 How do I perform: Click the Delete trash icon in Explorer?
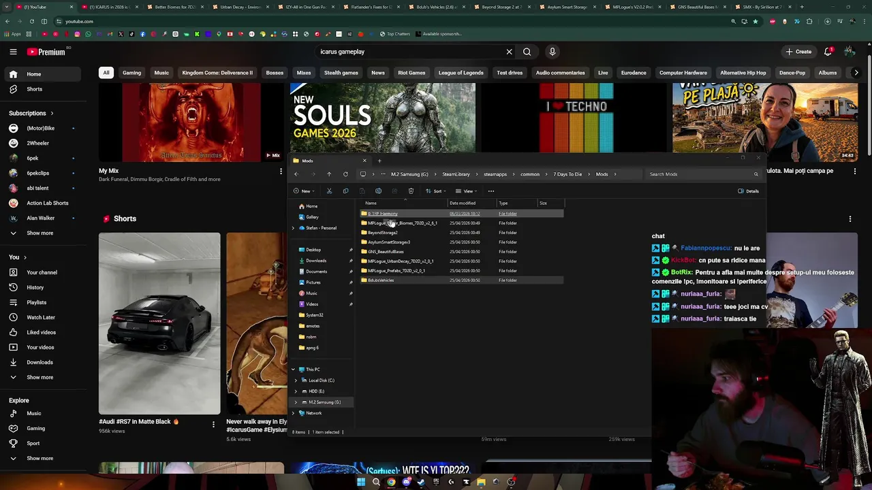pyautogui.click(x=411, y=191)
